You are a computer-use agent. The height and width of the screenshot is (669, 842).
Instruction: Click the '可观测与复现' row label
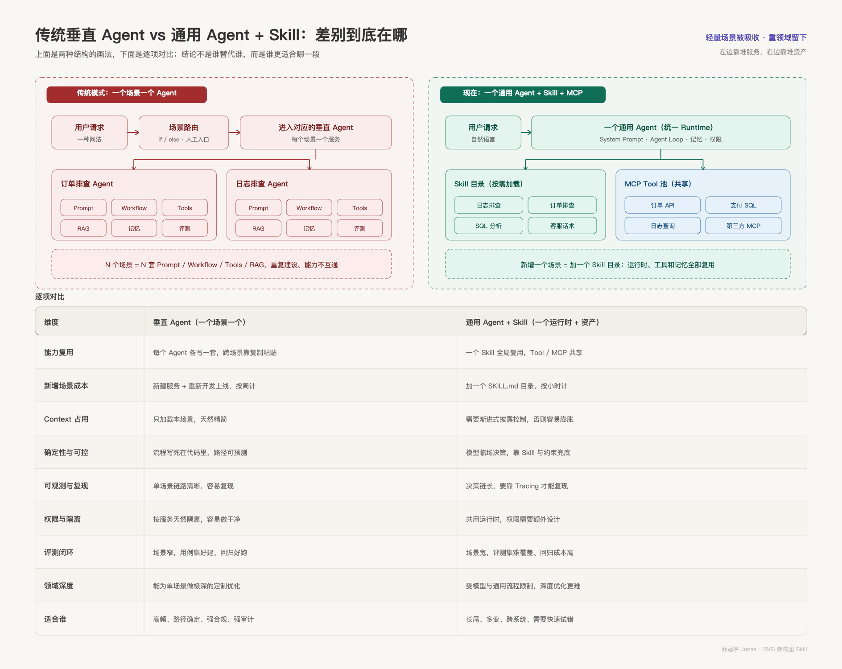pyautogui.click(x=66, y=486)
